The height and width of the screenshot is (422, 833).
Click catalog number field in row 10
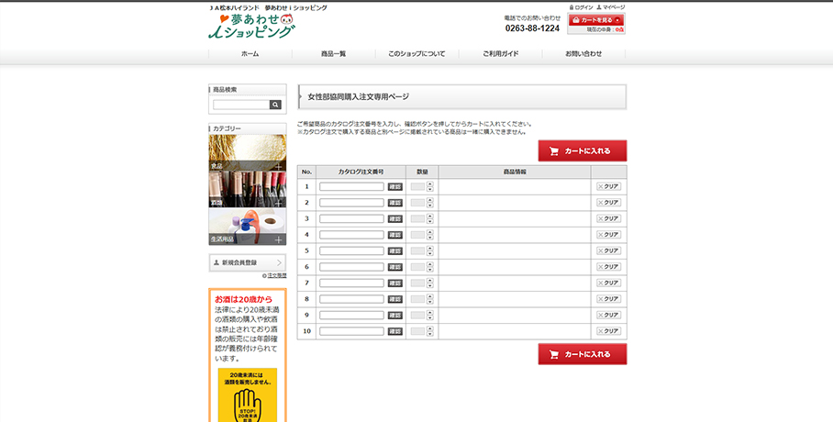pos(351,331)
